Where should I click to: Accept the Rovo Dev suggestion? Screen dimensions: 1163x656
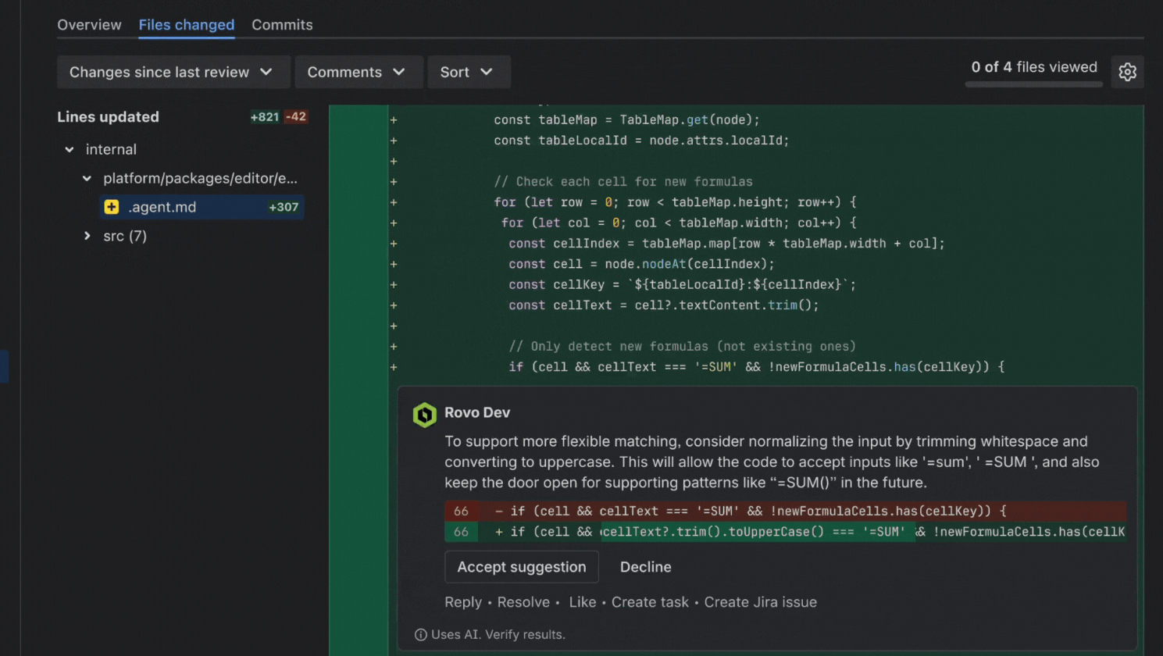click(x=521, y=567)
